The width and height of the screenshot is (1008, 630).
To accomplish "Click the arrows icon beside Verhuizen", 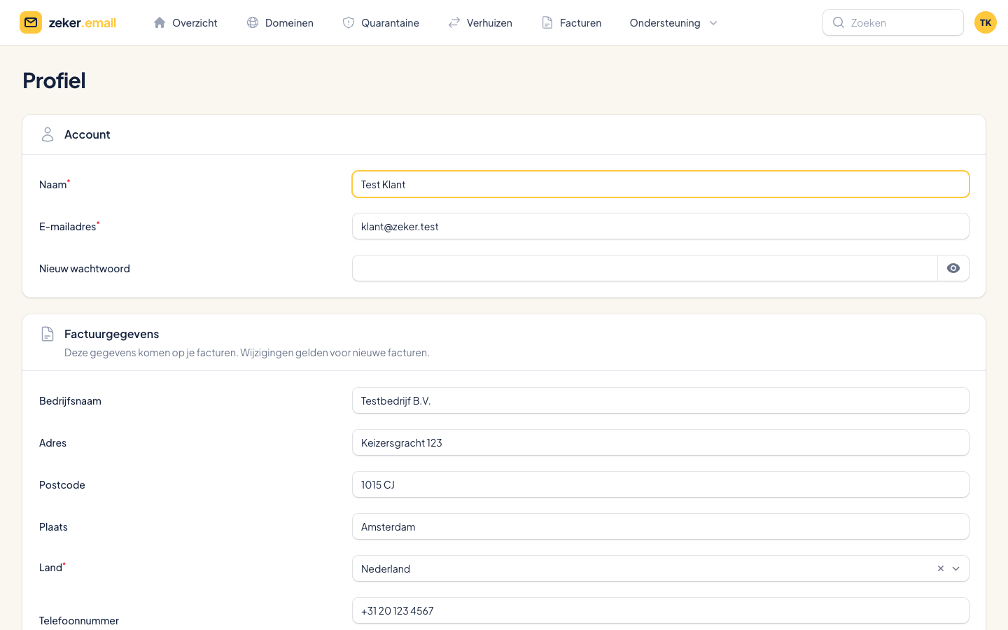I will (454, 22).
